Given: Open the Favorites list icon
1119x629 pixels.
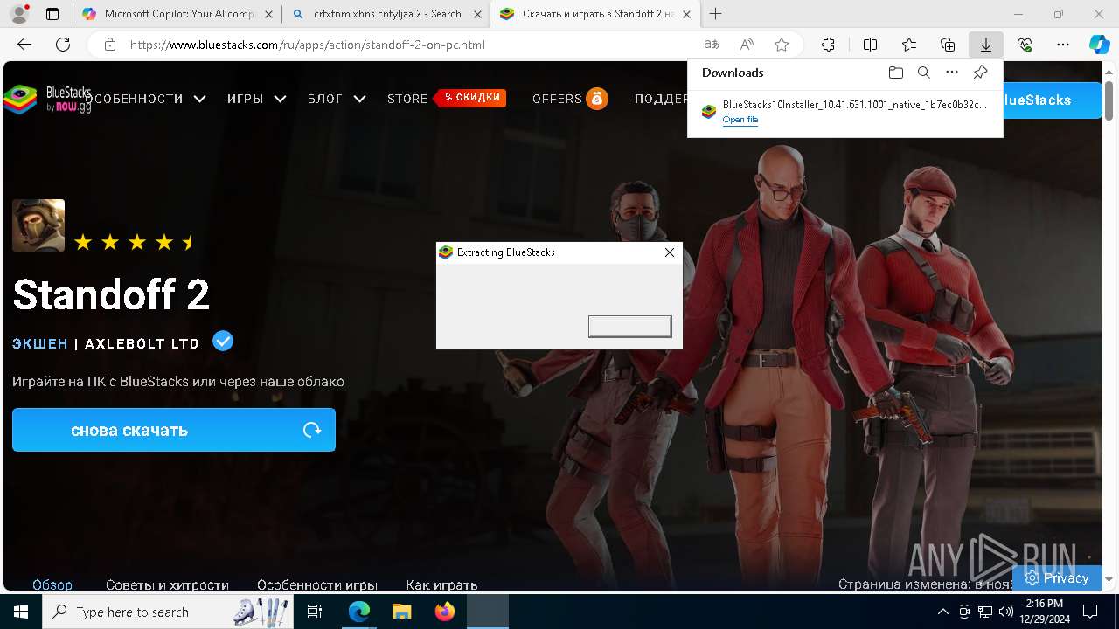Looking at the screenshot, I should (x=909, y=45).
